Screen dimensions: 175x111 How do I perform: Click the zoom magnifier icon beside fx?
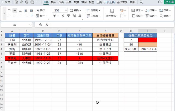41,25
